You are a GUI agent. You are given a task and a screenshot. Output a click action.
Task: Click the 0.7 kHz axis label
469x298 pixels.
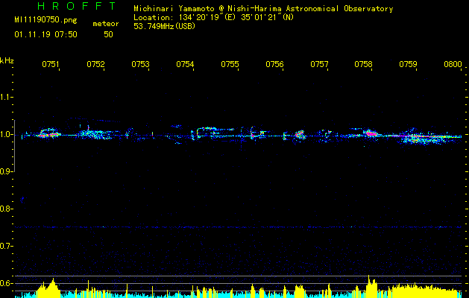5,246
